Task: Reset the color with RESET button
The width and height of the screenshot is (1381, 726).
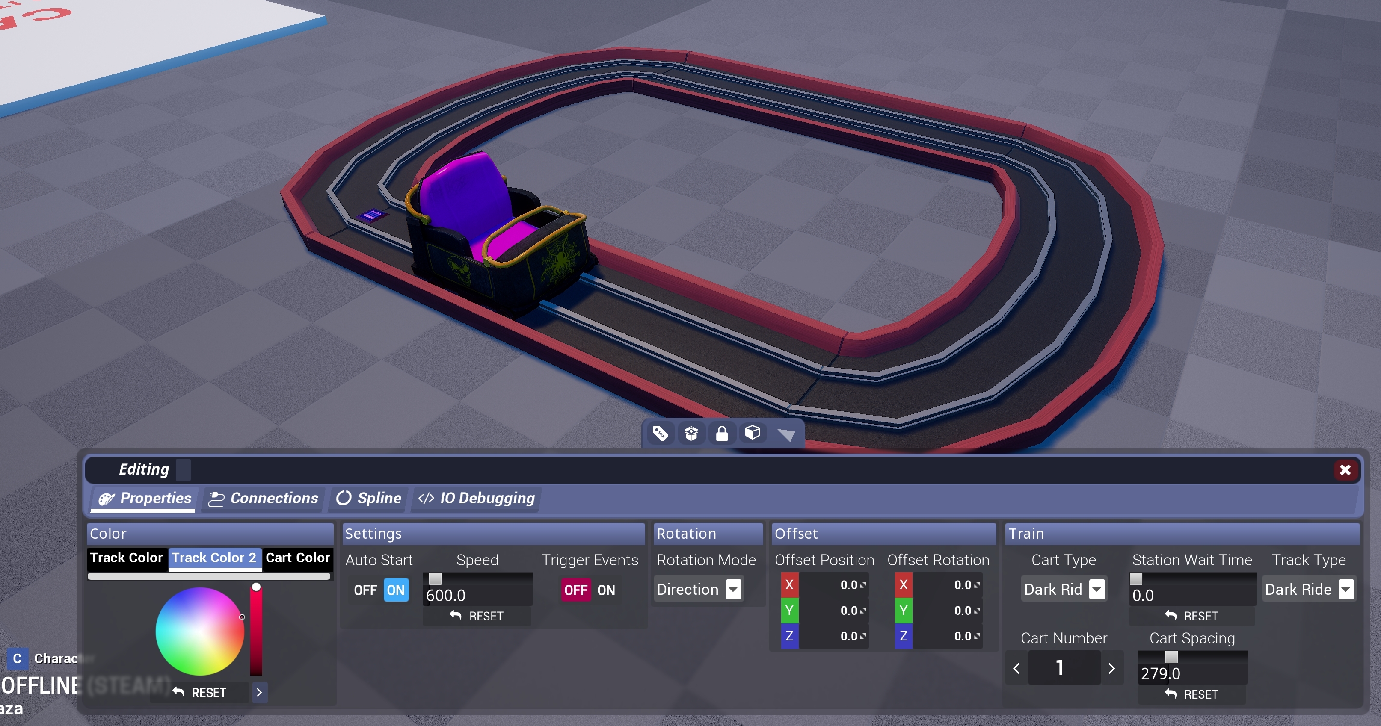Action: point(199,693)
